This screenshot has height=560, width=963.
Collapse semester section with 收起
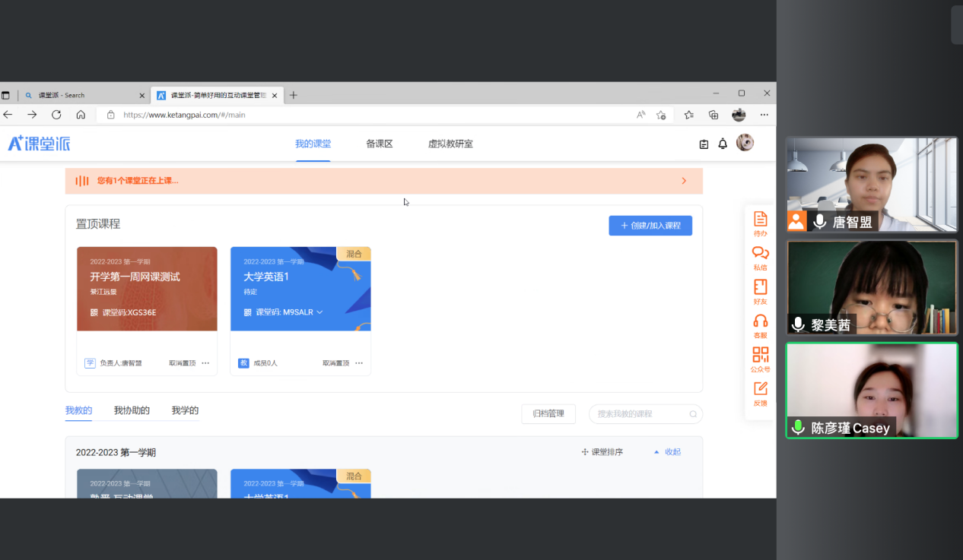[x=667, y=452]
